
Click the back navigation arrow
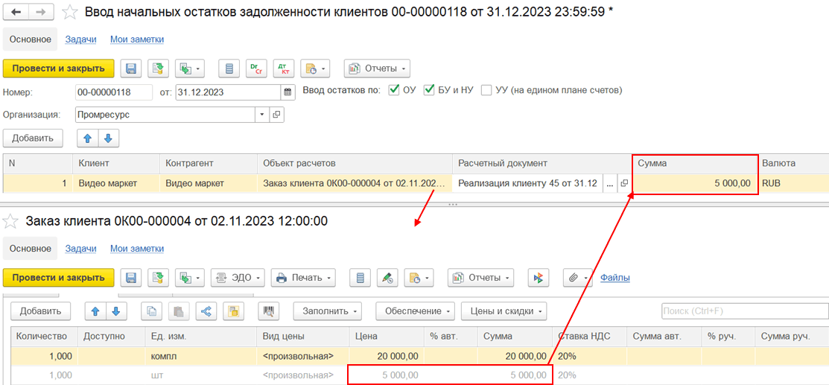click(x=16, y=12)
